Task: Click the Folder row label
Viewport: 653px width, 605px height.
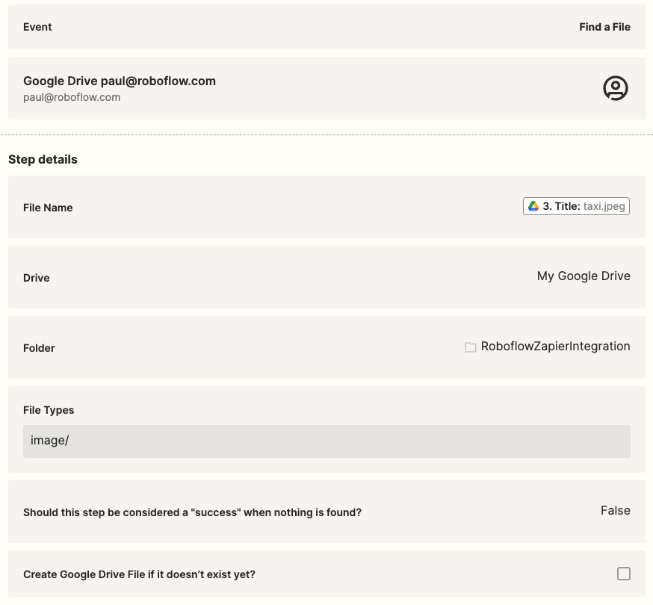Action: tap(39, 348)
